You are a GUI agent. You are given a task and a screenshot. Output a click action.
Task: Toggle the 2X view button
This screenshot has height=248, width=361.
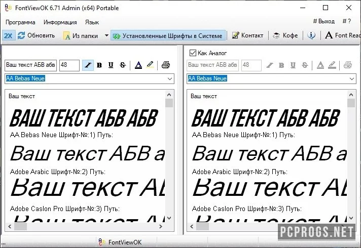(x=8, y=35)
